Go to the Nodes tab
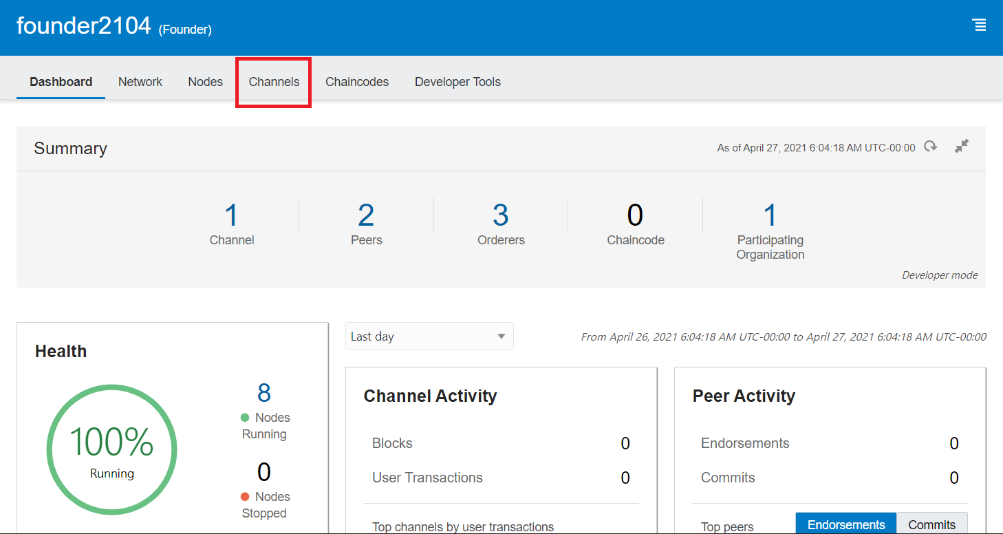Viewport: 1003px width, 534px height. click(x=205, y=82)
